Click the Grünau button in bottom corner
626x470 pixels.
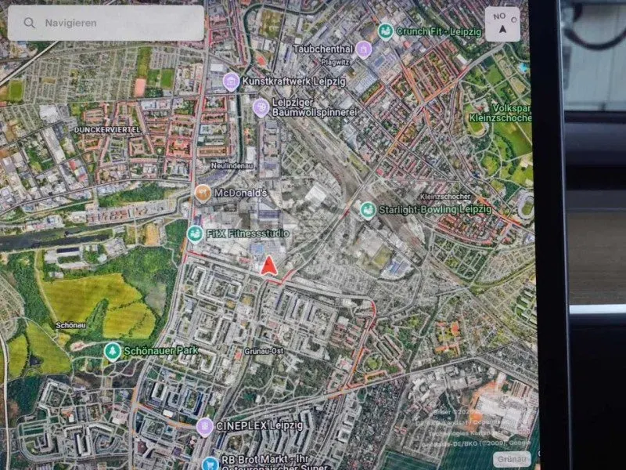click(x=512, y=459)
